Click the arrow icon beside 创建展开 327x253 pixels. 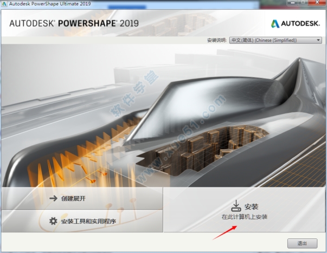coord(53,198)
